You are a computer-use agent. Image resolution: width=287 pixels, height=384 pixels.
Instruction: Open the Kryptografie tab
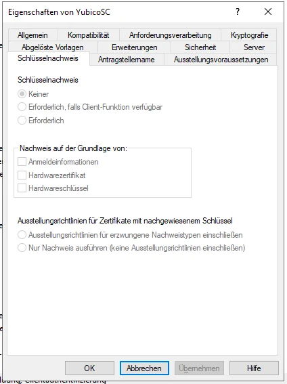(x=249, y=35)
